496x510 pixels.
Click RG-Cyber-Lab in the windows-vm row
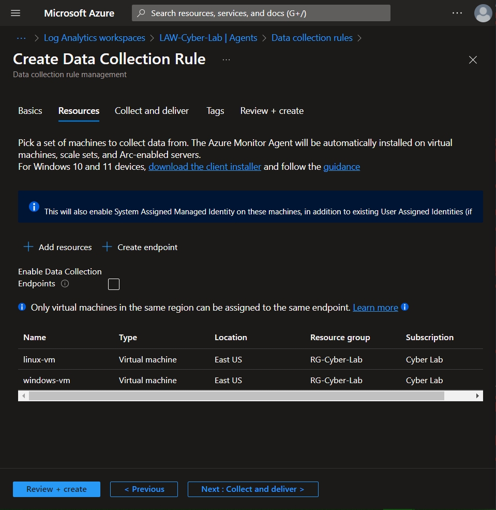[x=336, y=380]
